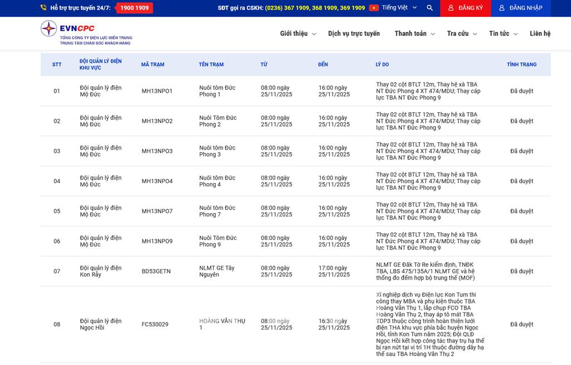Click the TÌNH TRẠNG column header
The width and height of the screenshot is (571, 365).
pos(521,65)
